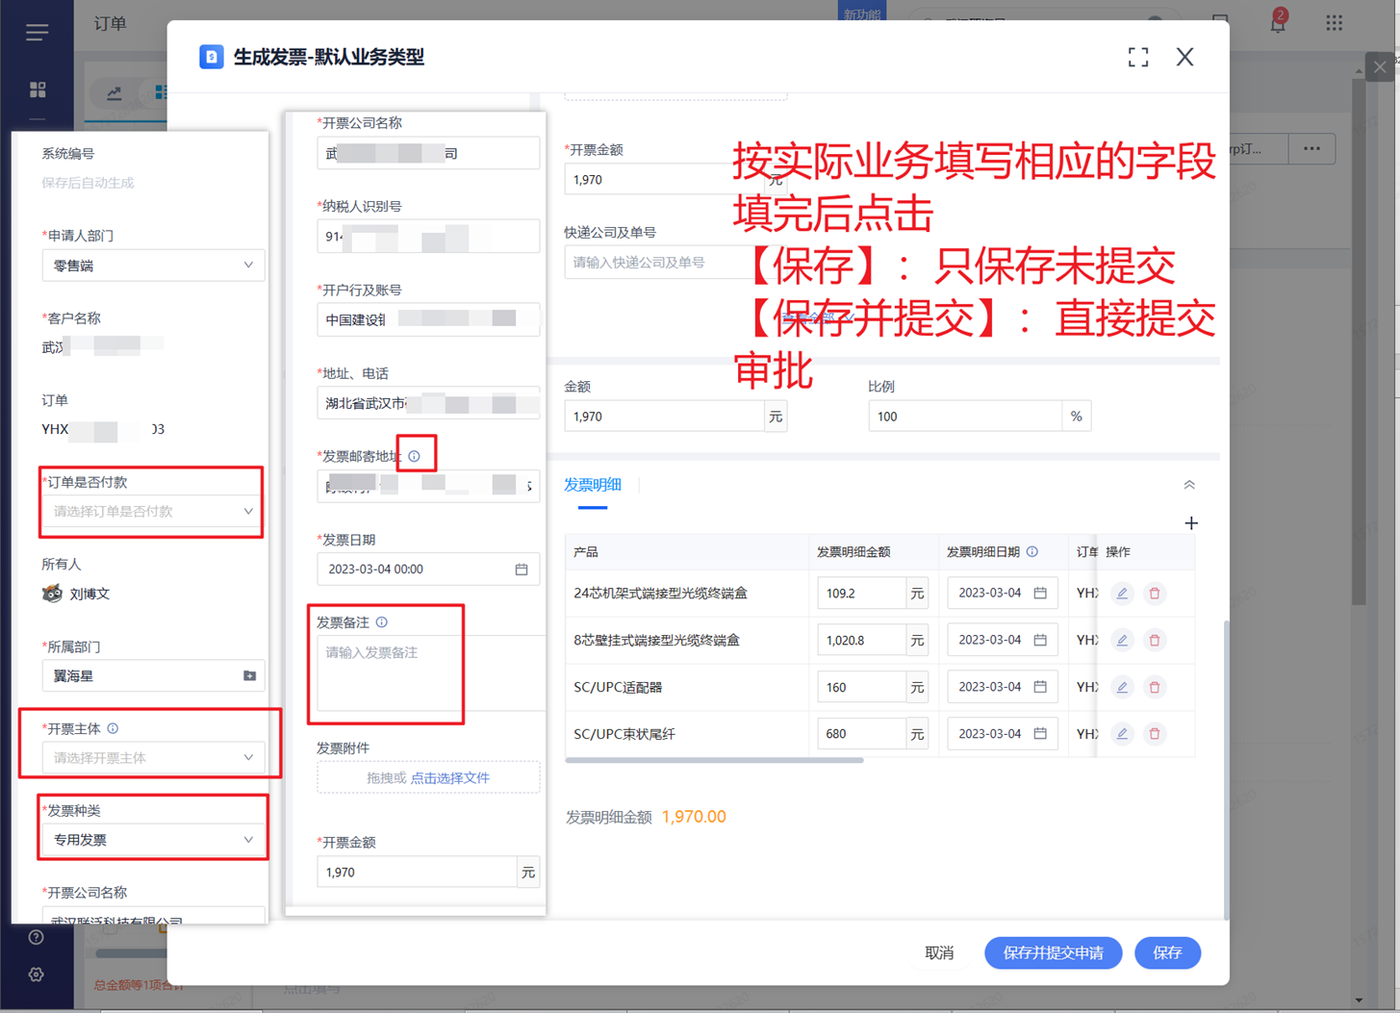Click the 109.2 invoice detail amount field

pyautogui.click(x=861, y=594)
